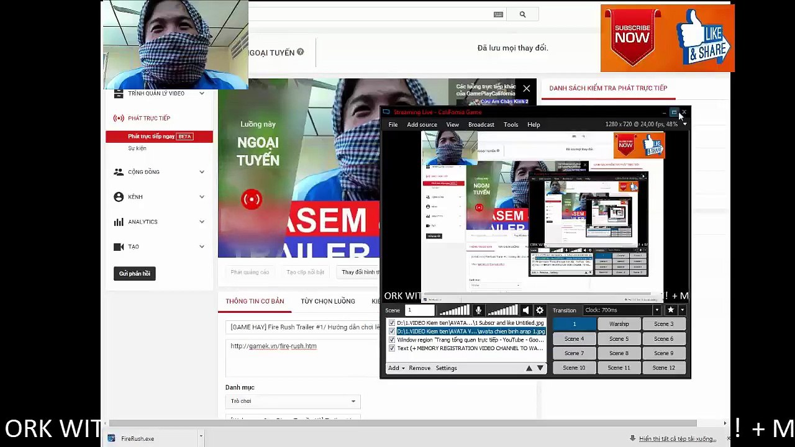Image resolution: width=795 pixels, height=447 pixels.
Task: Click the Tạo clip nổi bật button
Action: [x=306, y=272]
